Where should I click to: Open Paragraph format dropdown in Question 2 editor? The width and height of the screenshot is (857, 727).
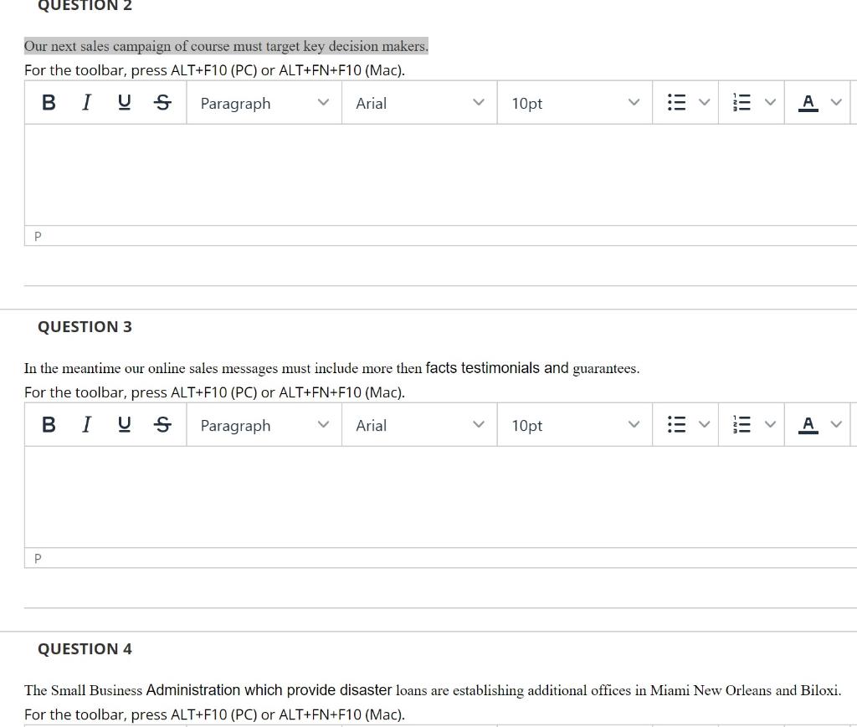coord(264,103)
